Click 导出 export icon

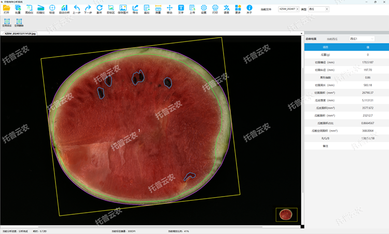135,9
